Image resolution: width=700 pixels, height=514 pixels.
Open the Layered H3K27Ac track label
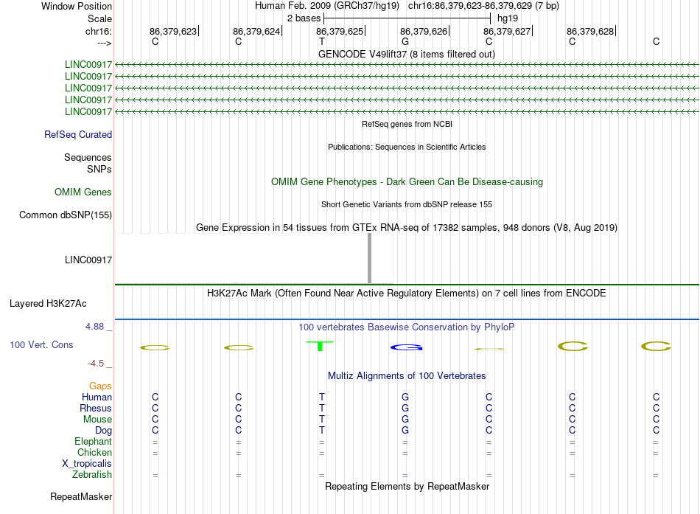click(48, 304)
